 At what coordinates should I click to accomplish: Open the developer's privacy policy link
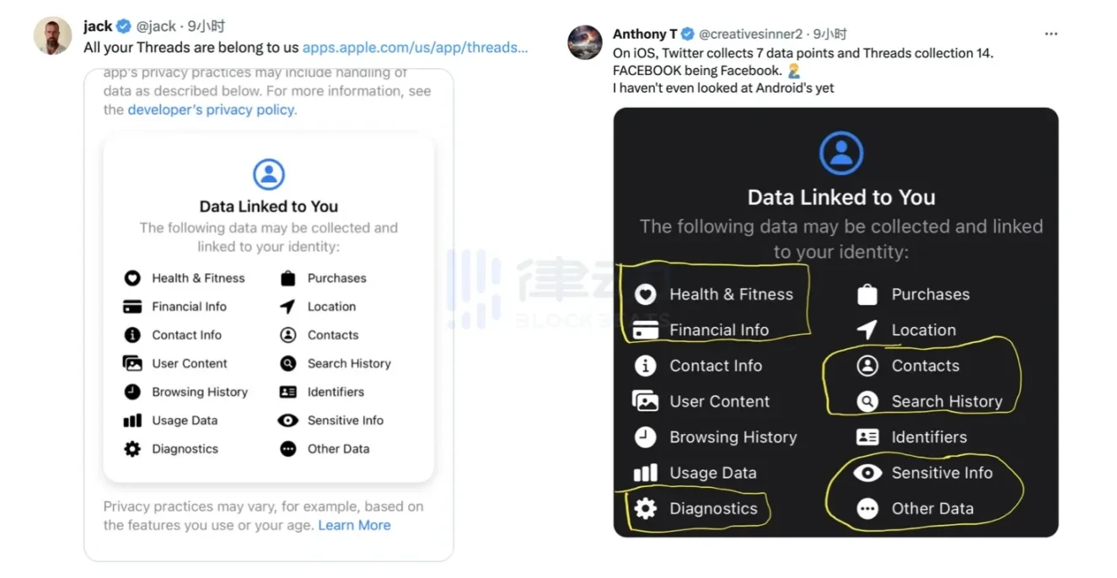[x=212, y=110]
